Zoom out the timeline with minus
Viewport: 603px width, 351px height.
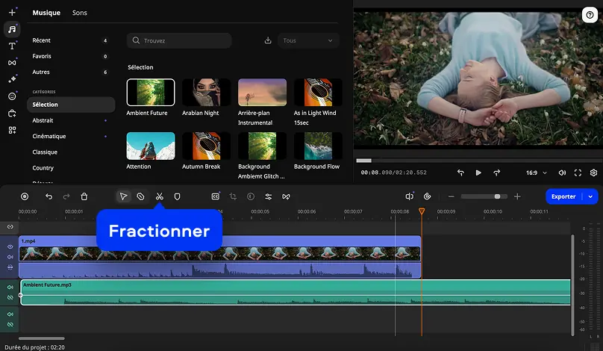click(451, 196)
